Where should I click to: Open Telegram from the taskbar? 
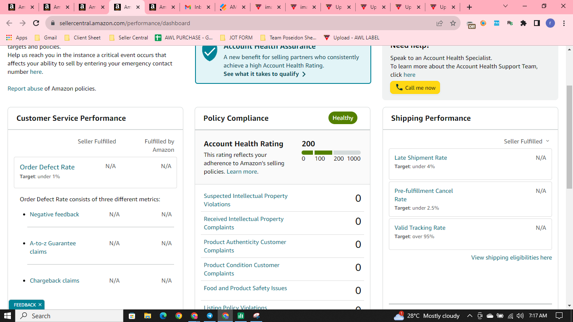[x=210, y=316]
